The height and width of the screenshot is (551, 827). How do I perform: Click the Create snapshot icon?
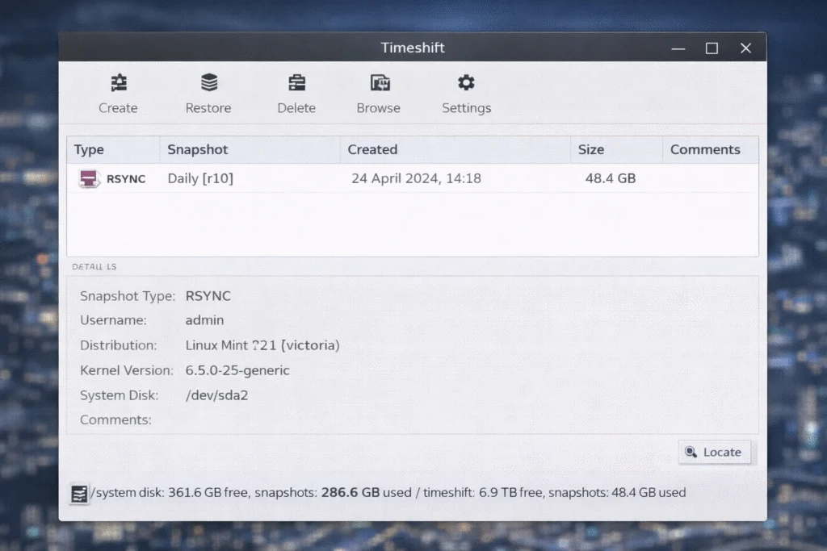(x=119, y=83)
